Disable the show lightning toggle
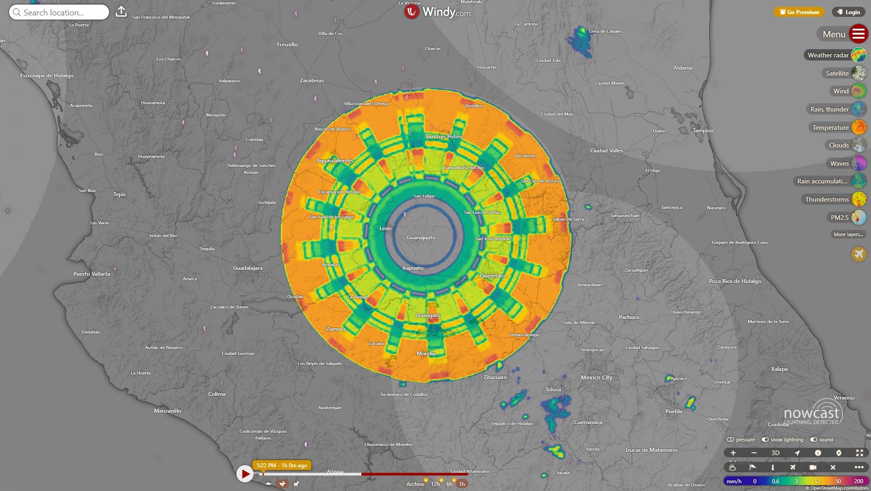 point(765,440)
